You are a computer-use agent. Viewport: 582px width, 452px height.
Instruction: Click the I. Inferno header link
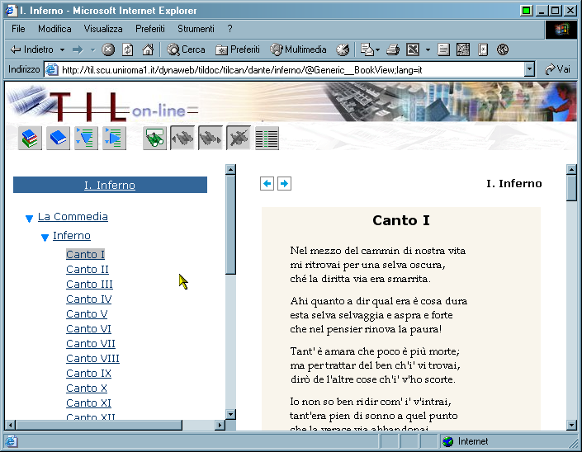coord(110,185)
